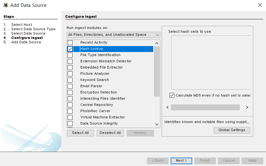Enable Encryption Detection checkbox
This screenshot has height=166, width=266.
(70, 92)
